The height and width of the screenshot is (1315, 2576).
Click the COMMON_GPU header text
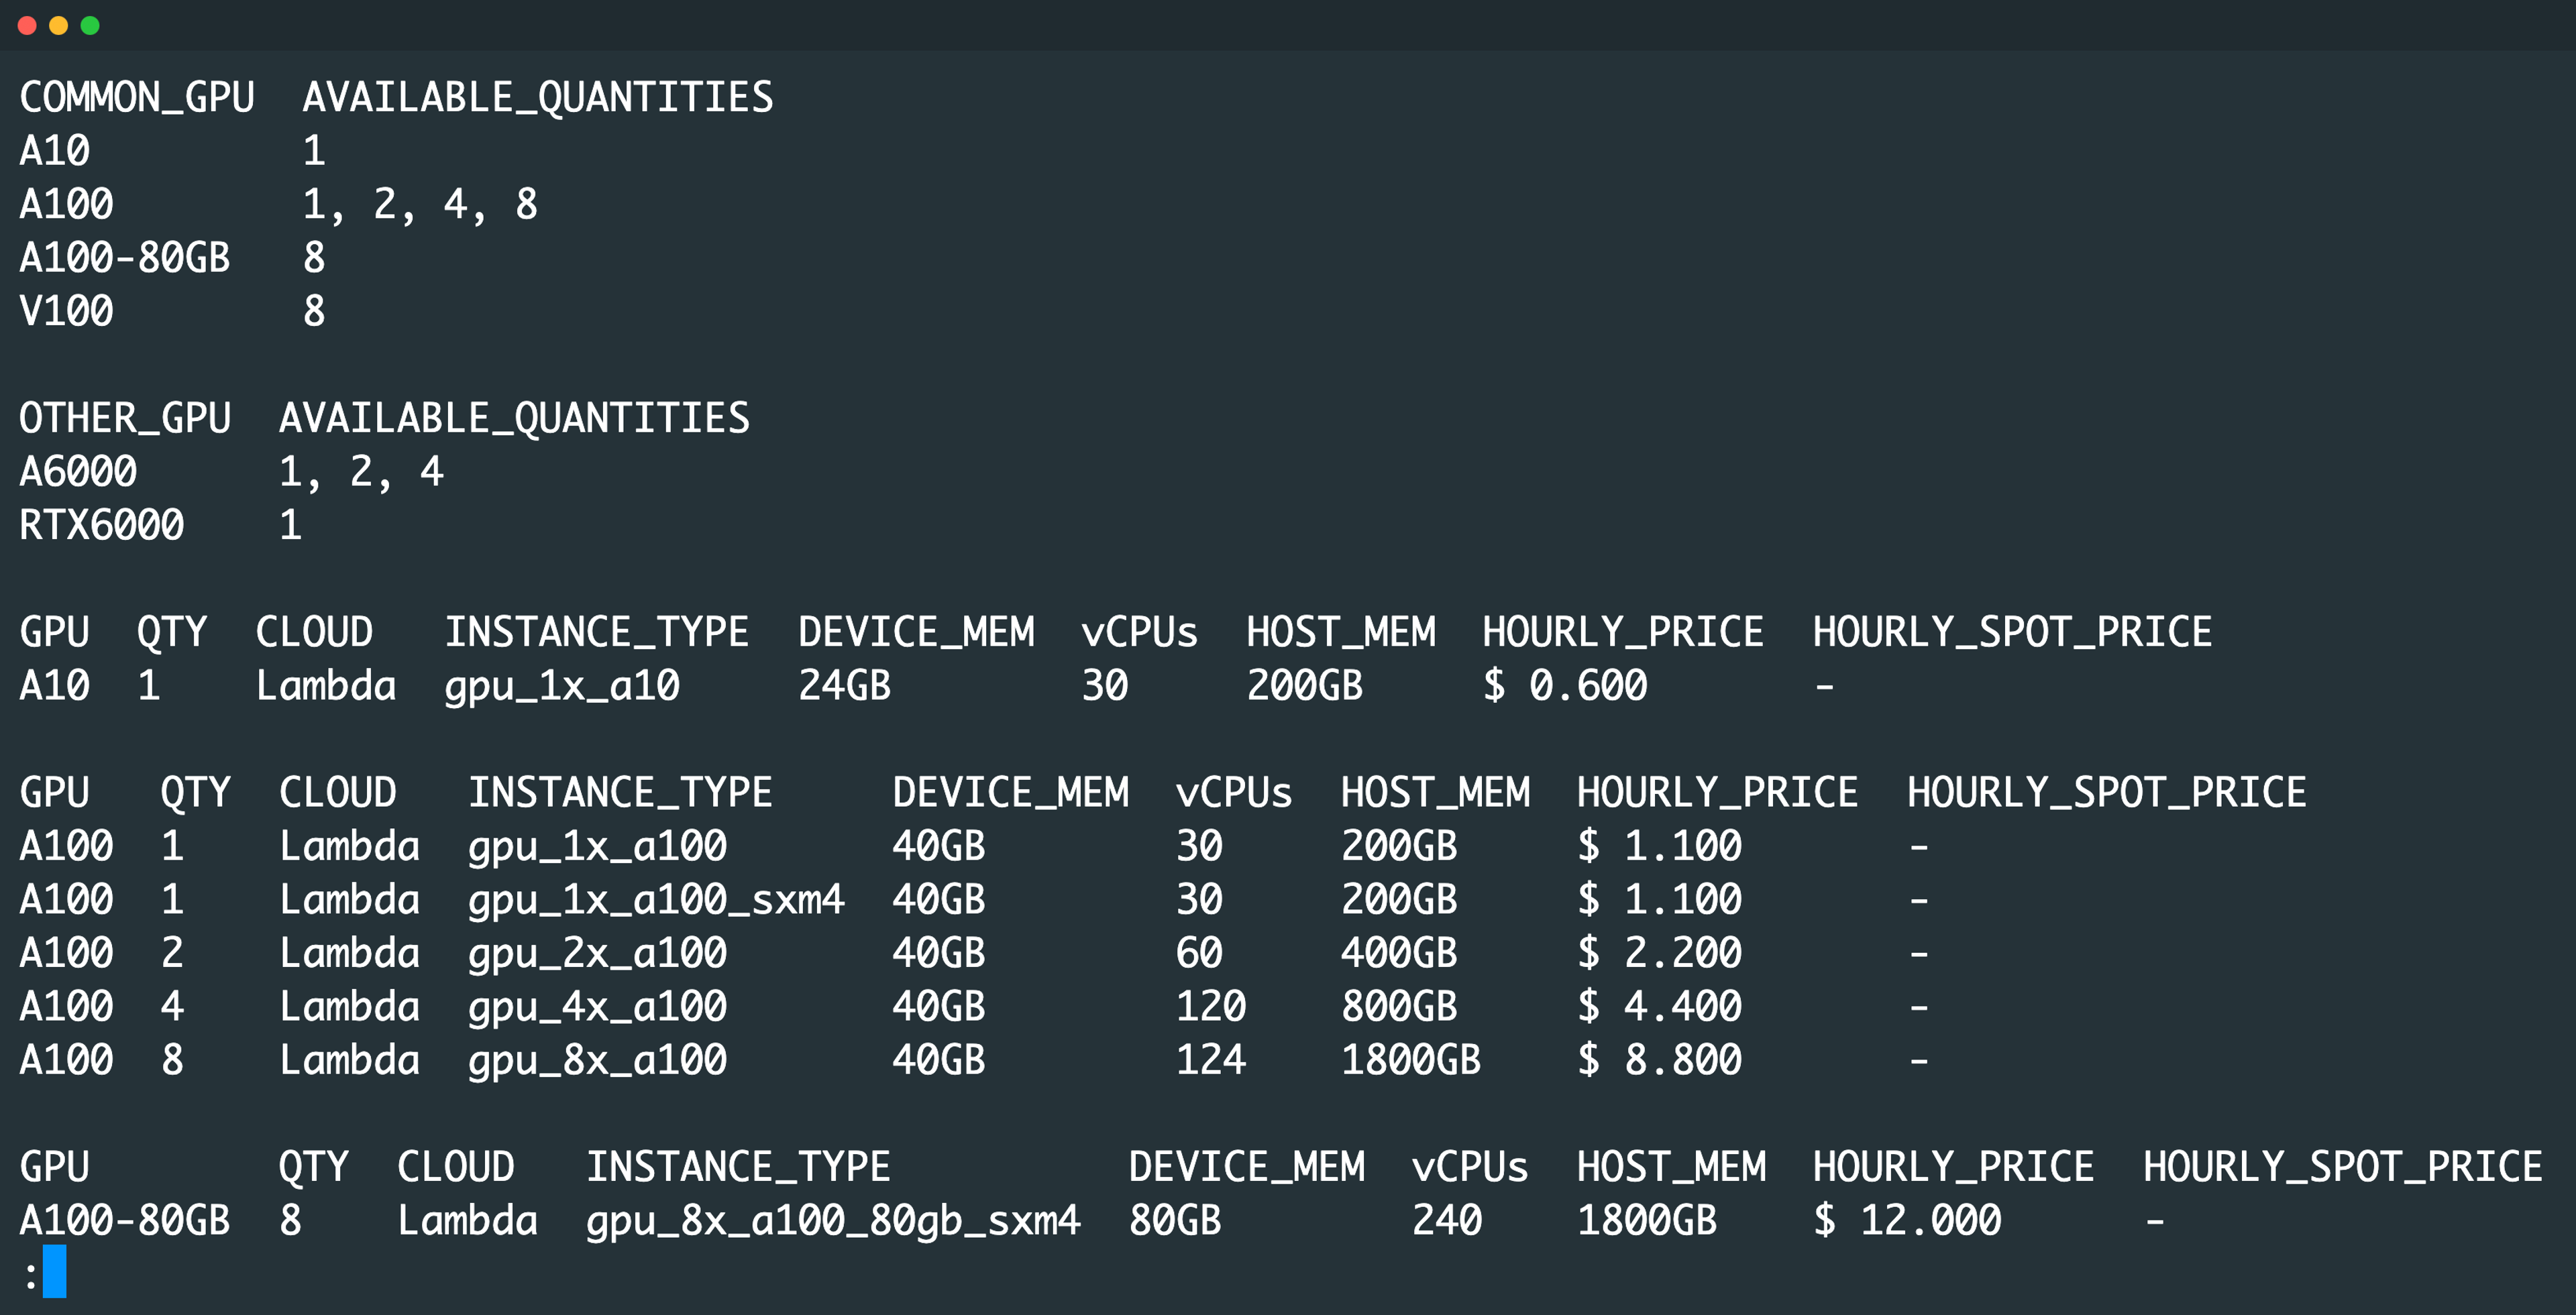[x=137, y=98]
